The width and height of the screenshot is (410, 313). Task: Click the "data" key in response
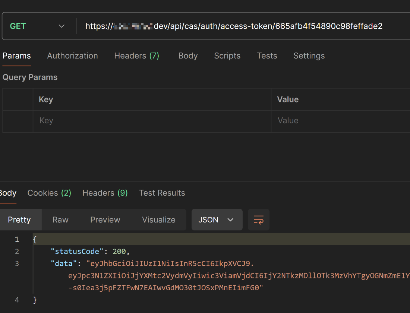pos(64,263)
